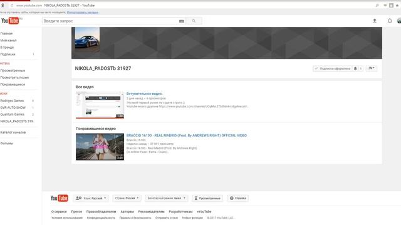Open GVR AUTO SHOW subscription channel

coord(13,107)
